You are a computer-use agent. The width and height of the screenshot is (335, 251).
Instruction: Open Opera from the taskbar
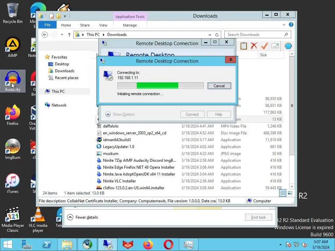pos(168,244)
